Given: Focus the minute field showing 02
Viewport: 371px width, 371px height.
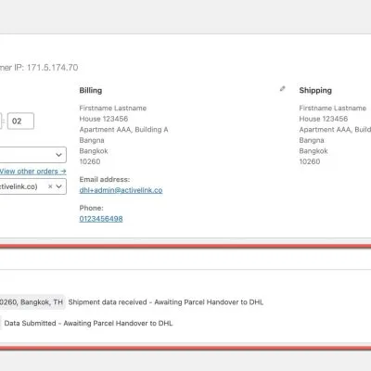Looking at the screenshot, I should [20, 122].
